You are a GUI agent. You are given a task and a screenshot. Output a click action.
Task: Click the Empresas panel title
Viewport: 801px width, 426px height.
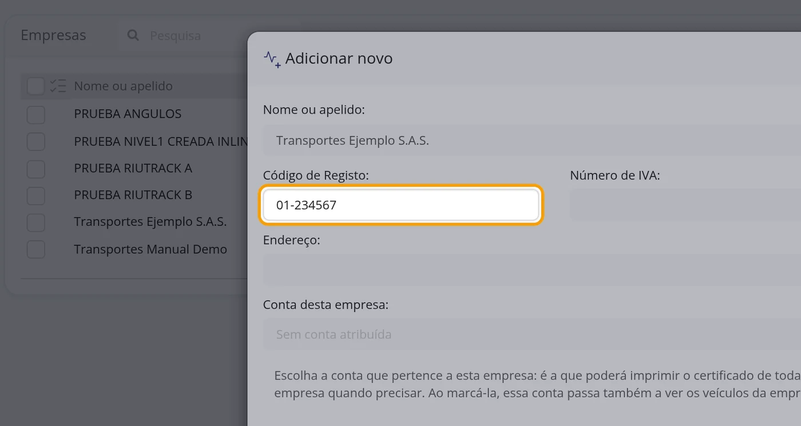coord(53,35)
